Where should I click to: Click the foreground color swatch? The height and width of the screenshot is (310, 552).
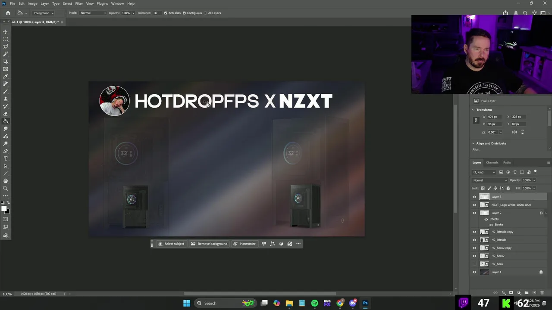point(4,208)
